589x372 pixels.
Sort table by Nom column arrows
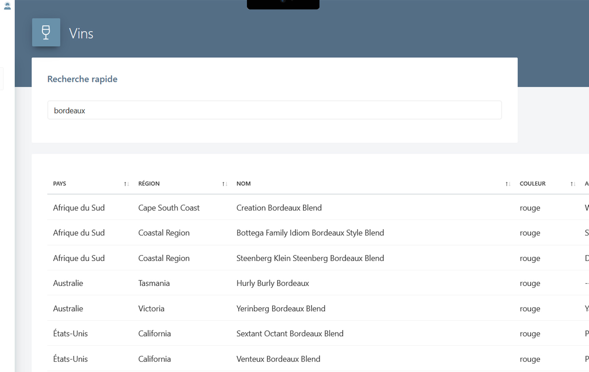pyautogui.click(x=507, y=184)
